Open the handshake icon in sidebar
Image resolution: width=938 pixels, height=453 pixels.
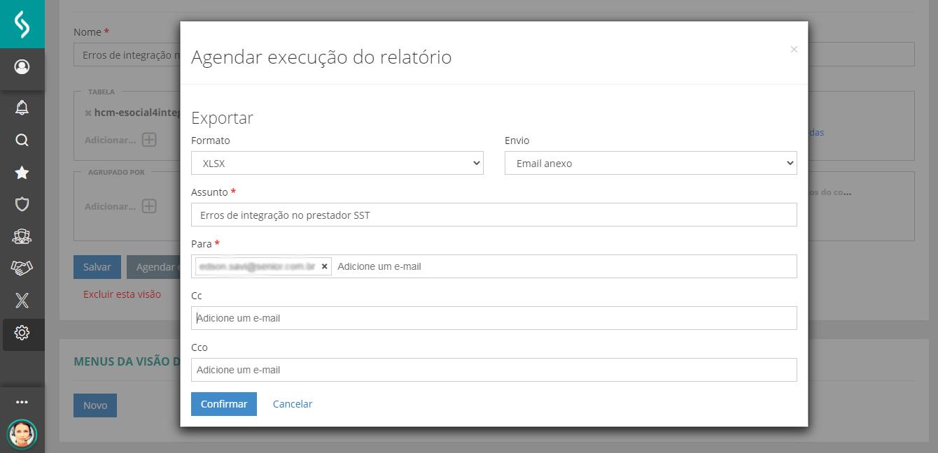click(x=22, y=268)
